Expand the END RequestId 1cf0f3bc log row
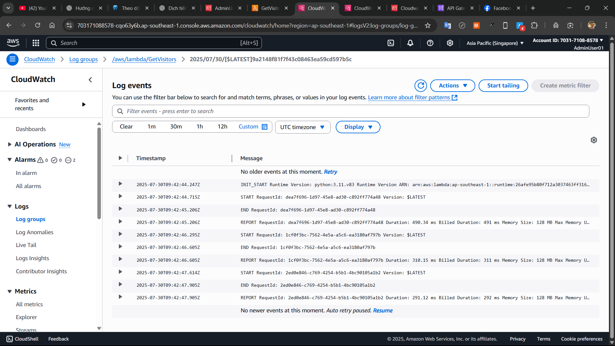Screen dimensions: 615x346 coord(120,247)
